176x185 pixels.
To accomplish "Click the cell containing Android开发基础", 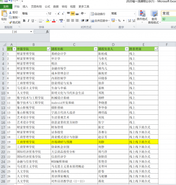I will [x=74, y=103].
